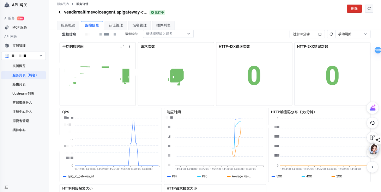
Task: Click the API 网关 logo icon
Action: (x=7, y=5)
